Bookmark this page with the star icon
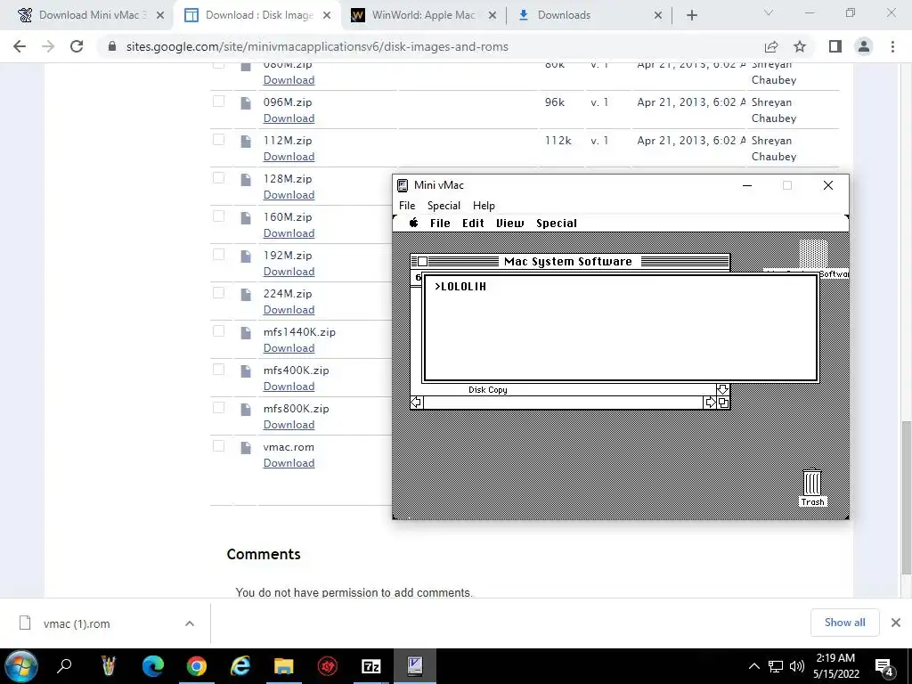 point(800,46)
